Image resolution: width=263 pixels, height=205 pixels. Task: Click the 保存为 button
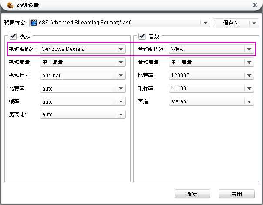click(x=231, y=23)
